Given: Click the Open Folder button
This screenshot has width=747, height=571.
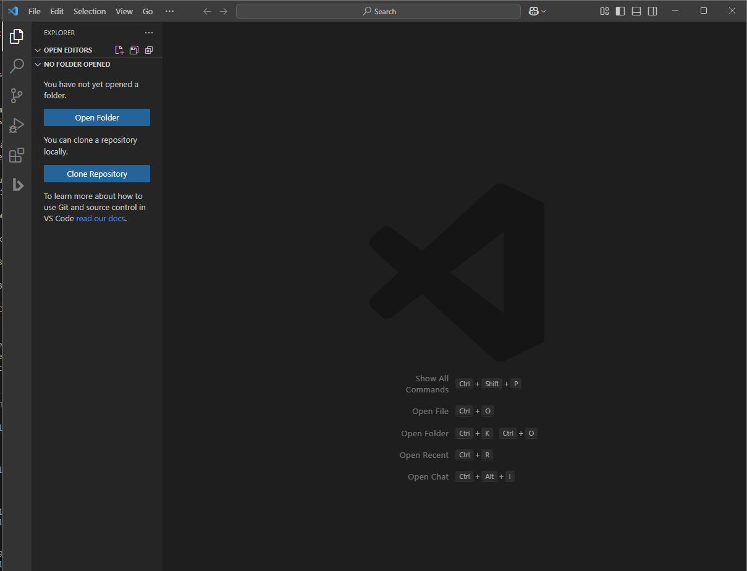Looking at the screenshot, I should coord(97,117).
